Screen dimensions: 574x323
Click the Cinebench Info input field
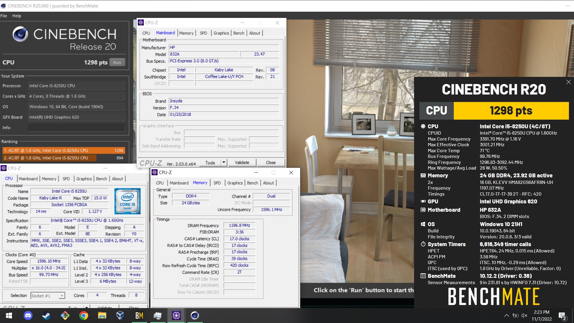coord(76,128)
